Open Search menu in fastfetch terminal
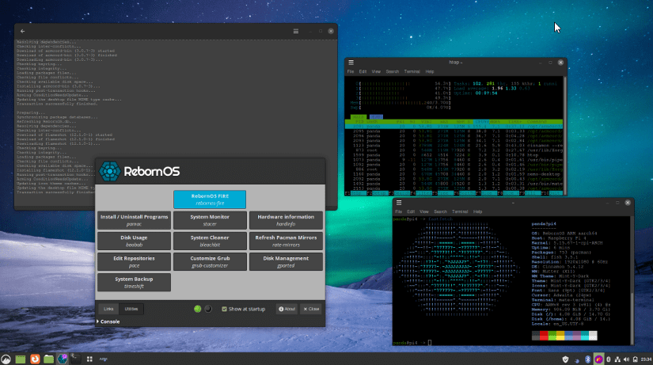The height and width of the screenshot is (365, 653). point(440,211)
